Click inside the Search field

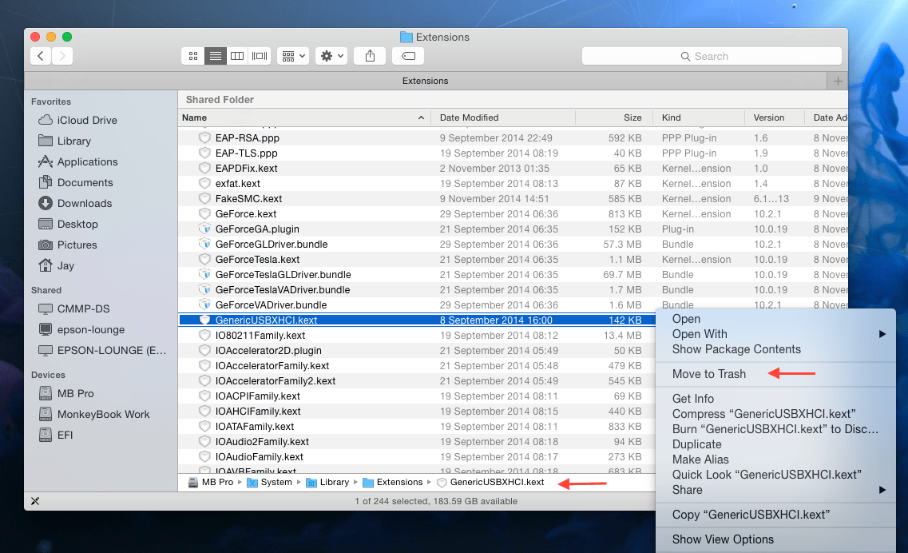coord(711,56)
